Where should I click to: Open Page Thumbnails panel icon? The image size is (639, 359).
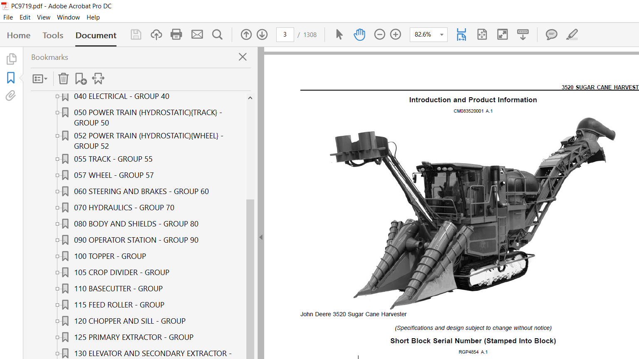11,59
